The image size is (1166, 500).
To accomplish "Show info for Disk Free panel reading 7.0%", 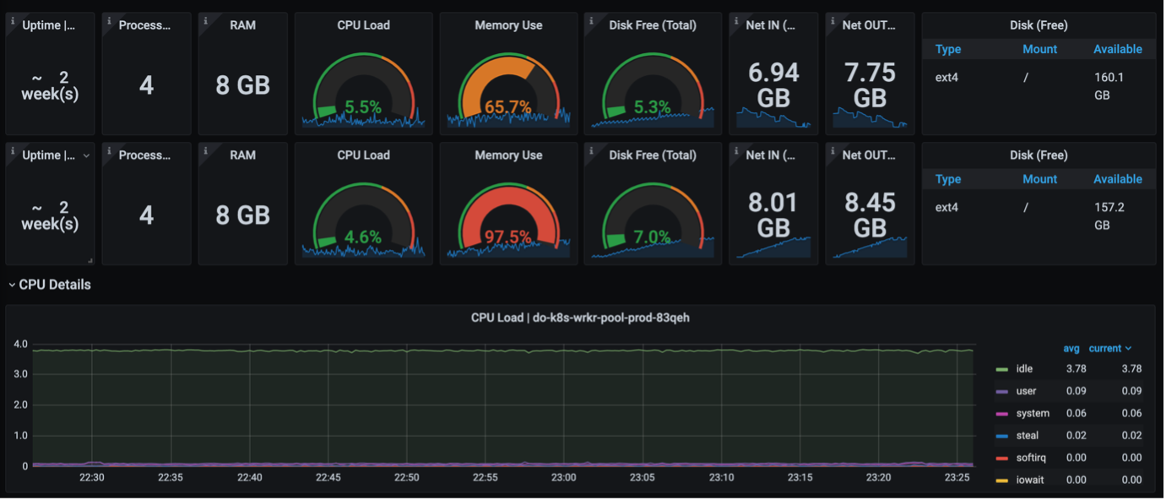I will pyautogui.click(x=592, y=150).
